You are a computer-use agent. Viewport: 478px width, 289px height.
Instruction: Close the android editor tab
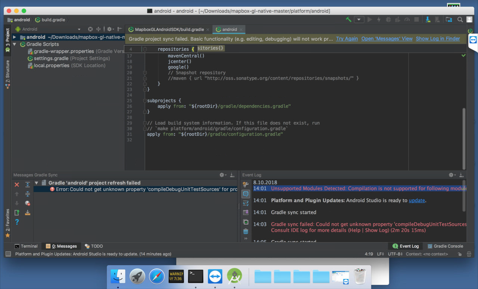241,29
